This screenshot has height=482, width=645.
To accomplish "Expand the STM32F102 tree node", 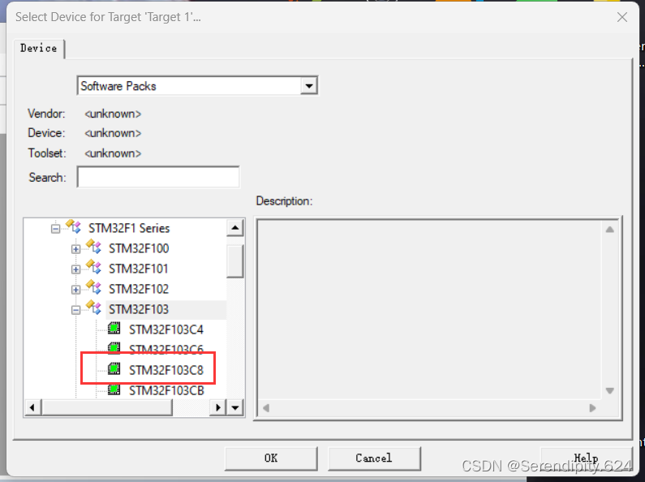I will pyautogui.click(x=75, y=290).
